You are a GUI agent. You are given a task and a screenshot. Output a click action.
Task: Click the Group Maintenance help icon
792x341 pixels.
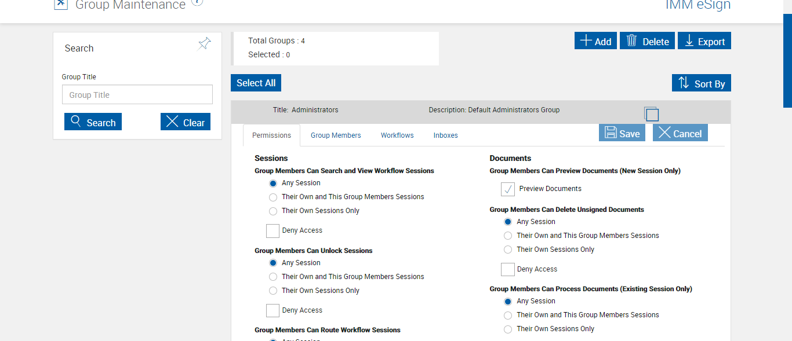197,2
